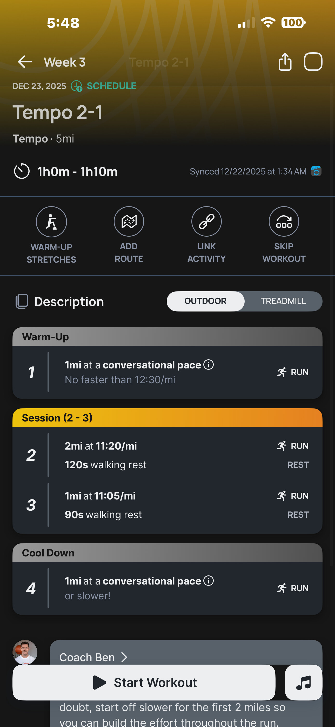Viewport: 335px width, 727px height.
Task: Tap info icon on warm-up conversational pace
Action: (x=209, y=365)
